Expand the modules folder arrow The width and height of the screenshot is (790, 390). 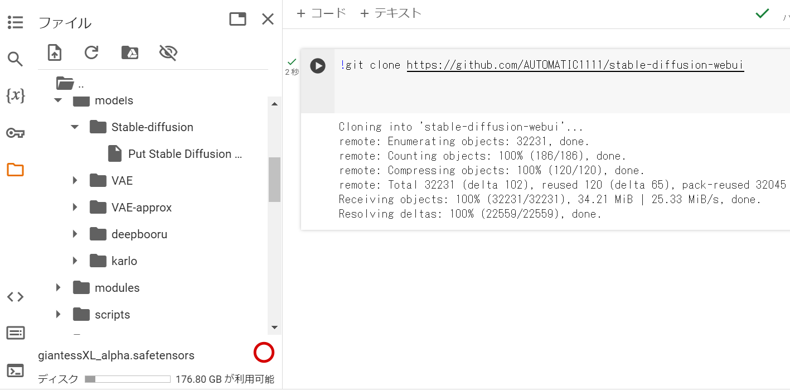click(x=58, y=288)
